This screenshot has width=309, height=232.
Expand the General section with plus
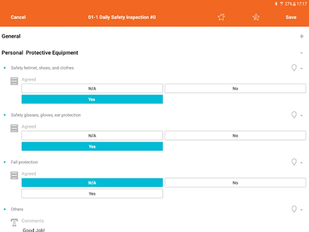(x=302, y=36)
